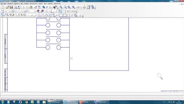The width and height of the screenshot is (184, 104).
Task: Toggle cursor rounding mode
Action: pos(60,11)
